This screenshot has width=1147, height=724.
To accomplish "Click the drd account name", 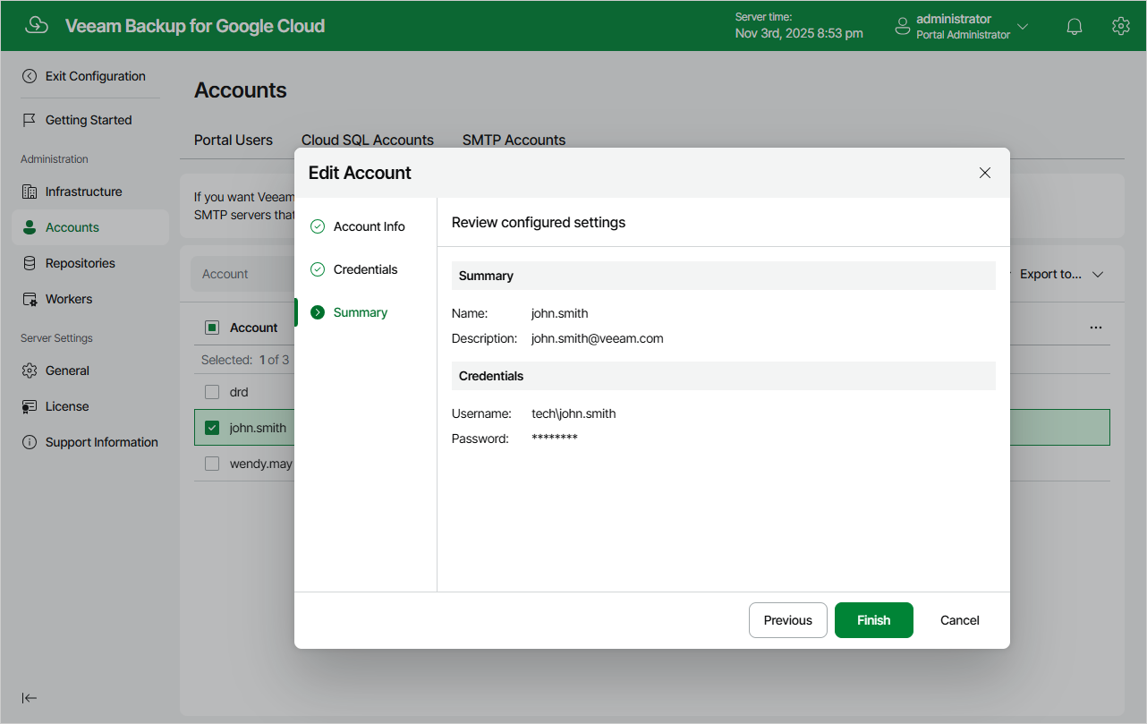I will point(239,392).
